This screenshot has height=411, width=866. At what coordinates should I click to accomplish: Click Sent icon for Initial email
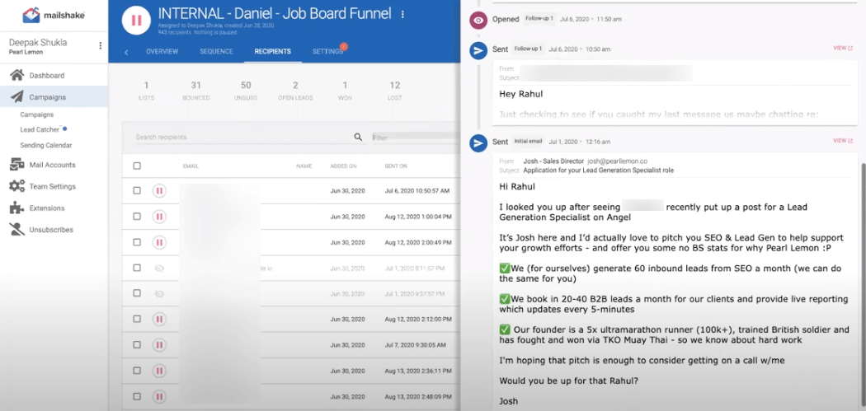coord(478,142)
